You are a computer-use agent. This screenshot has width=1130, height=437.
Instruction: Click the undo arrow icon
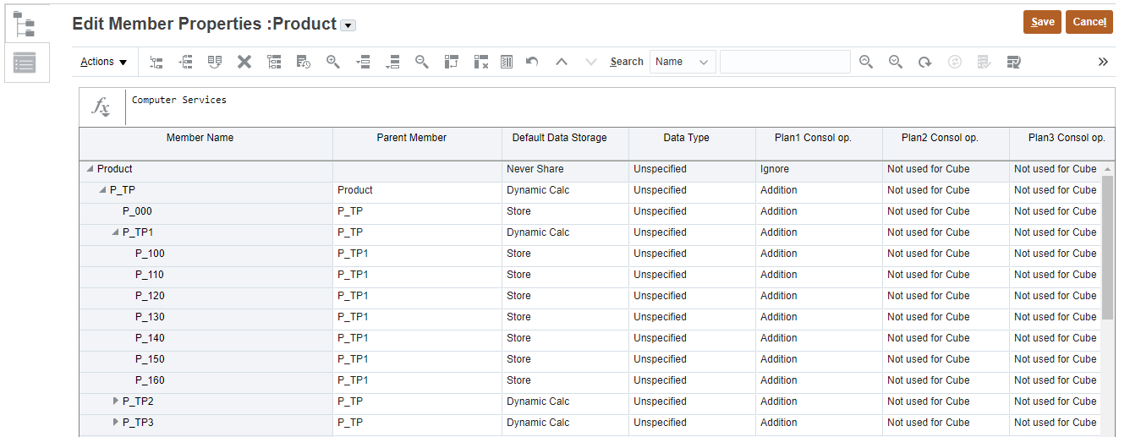click(x=532, y=62)
